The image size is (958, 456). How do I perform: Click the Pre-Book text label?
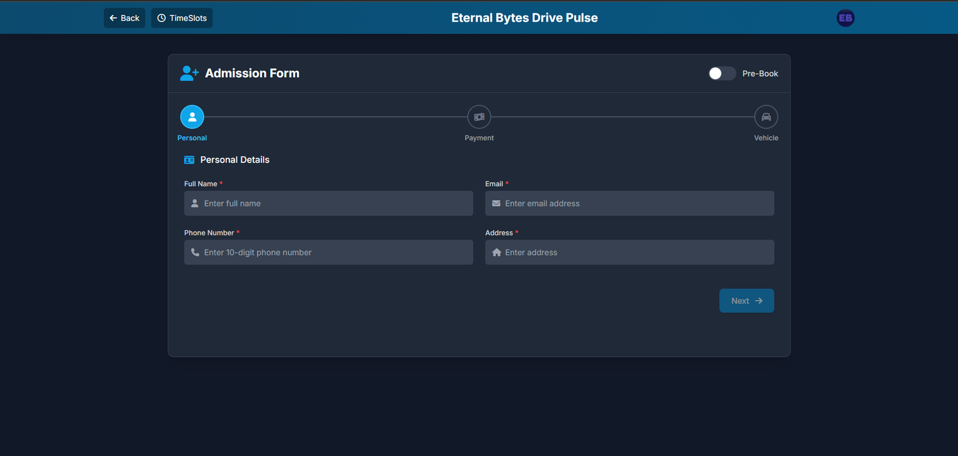pos(760,74)
